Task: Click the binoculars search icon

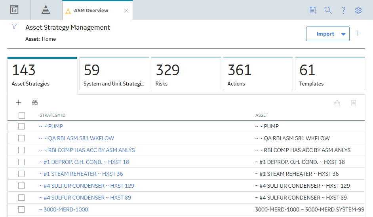Action: [x=35, y=103]
